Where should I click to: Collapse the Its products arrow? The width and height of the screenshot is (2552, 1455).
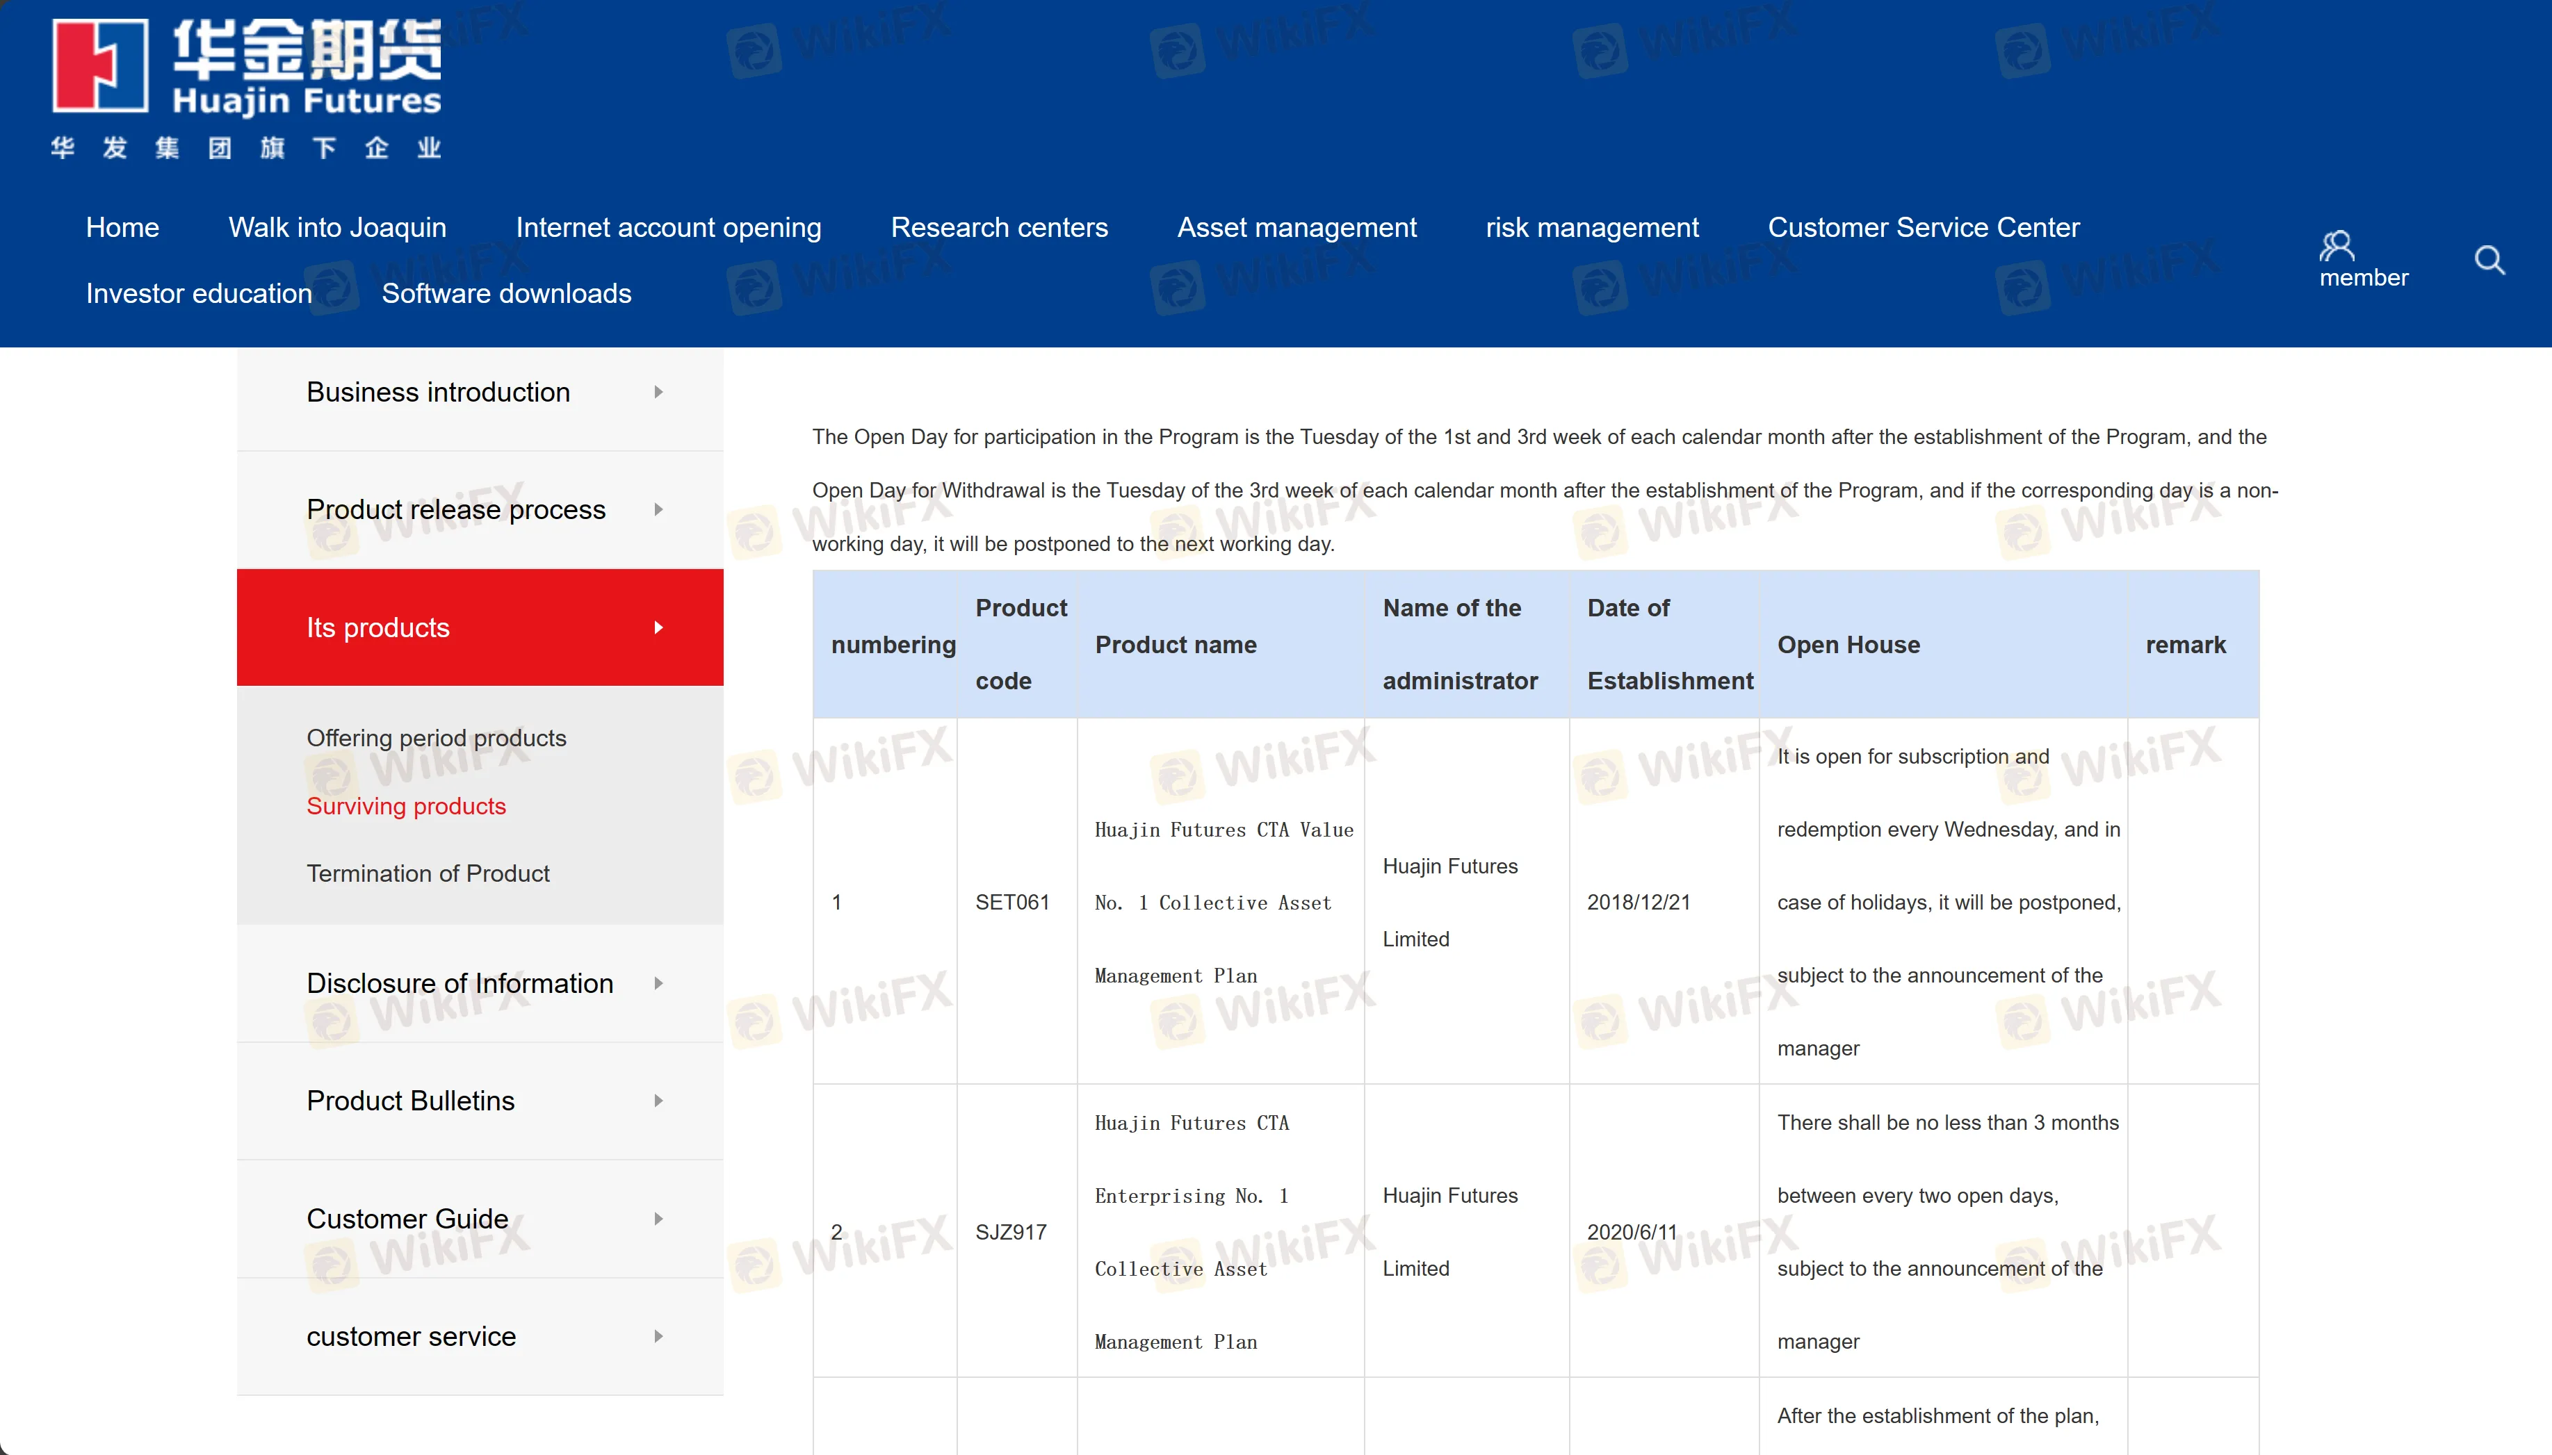658,627
